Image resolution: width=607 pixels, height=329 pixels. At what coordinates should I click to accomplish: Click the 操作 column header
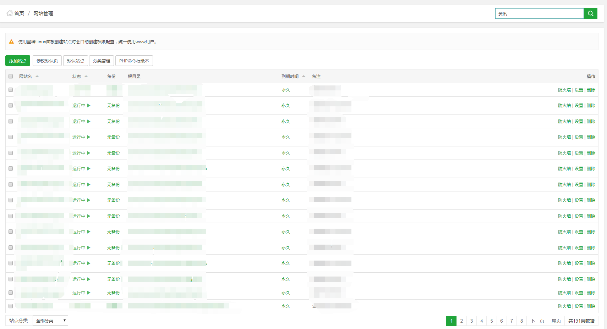pos(591,77)
